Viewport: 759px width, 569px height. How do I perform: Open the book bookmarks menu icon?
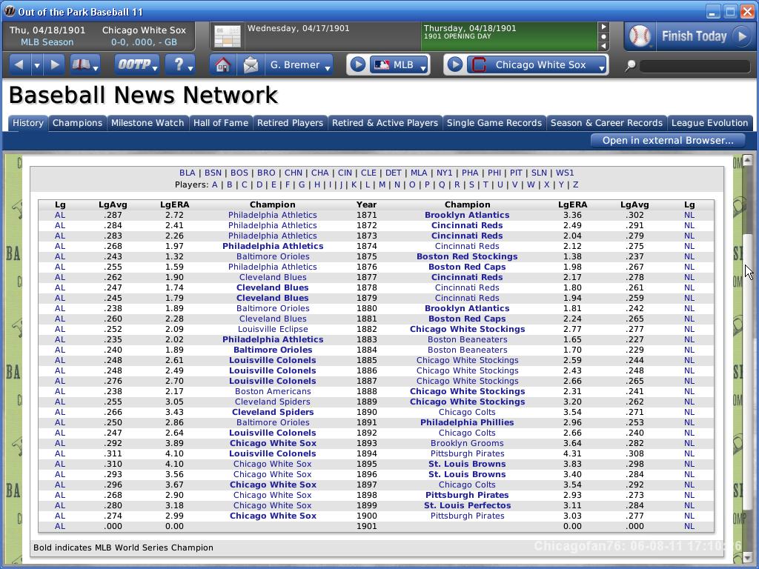(x=84, y=65)
